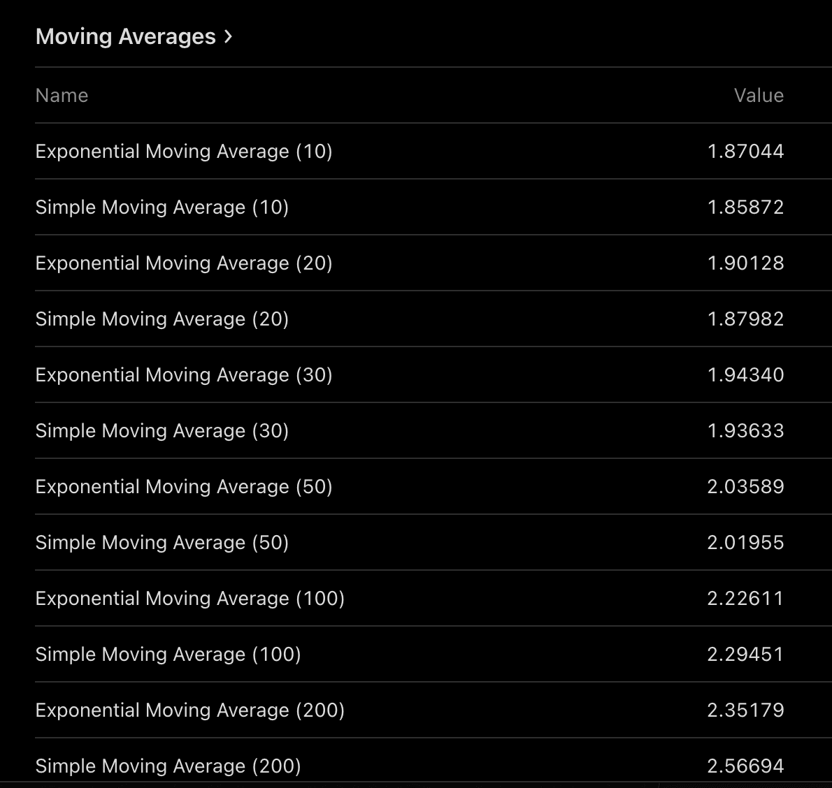Click the Value column header
The height and width of the screenshot is (788, 832).
pos(759,96)
